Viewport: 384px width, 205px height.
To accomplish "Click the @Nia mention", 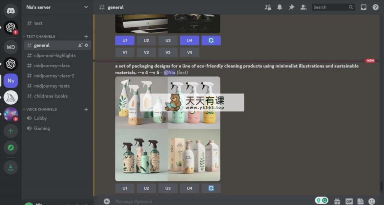I will [169, 73].
